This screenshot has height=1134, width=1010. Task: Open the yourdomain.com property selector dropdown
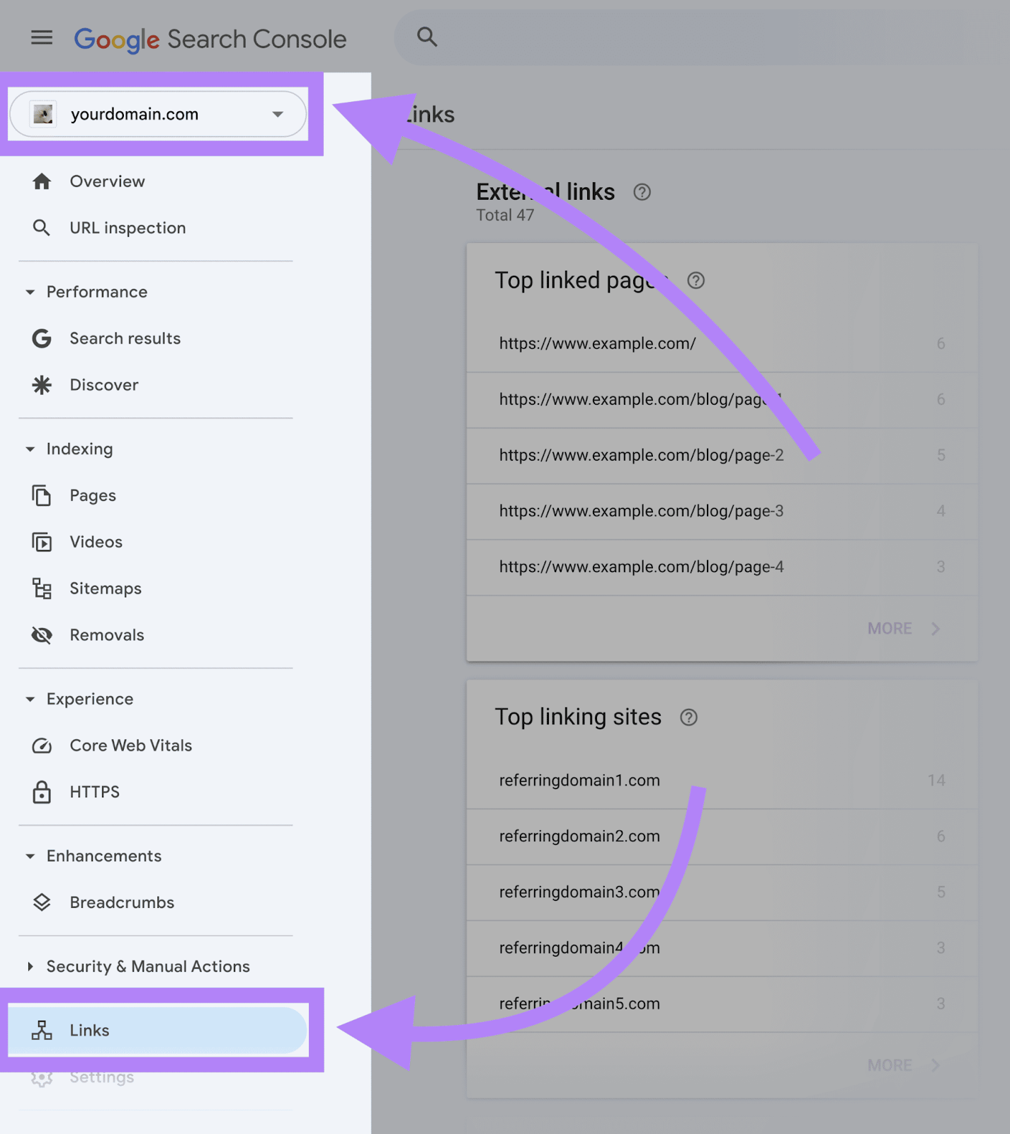tap(158, 114)
